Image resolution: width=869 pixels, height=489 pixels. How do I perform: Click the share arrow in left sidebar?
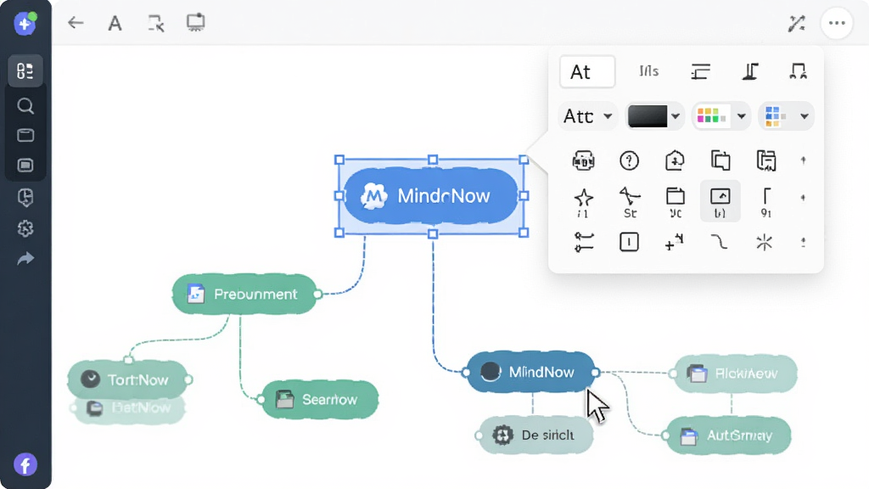pos(25,258)
